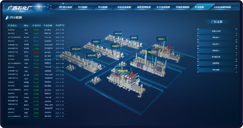Viewport: 243px width, 128px height.
Task: Click the 姓名 column header in table
Action: (x=26, y=26)
